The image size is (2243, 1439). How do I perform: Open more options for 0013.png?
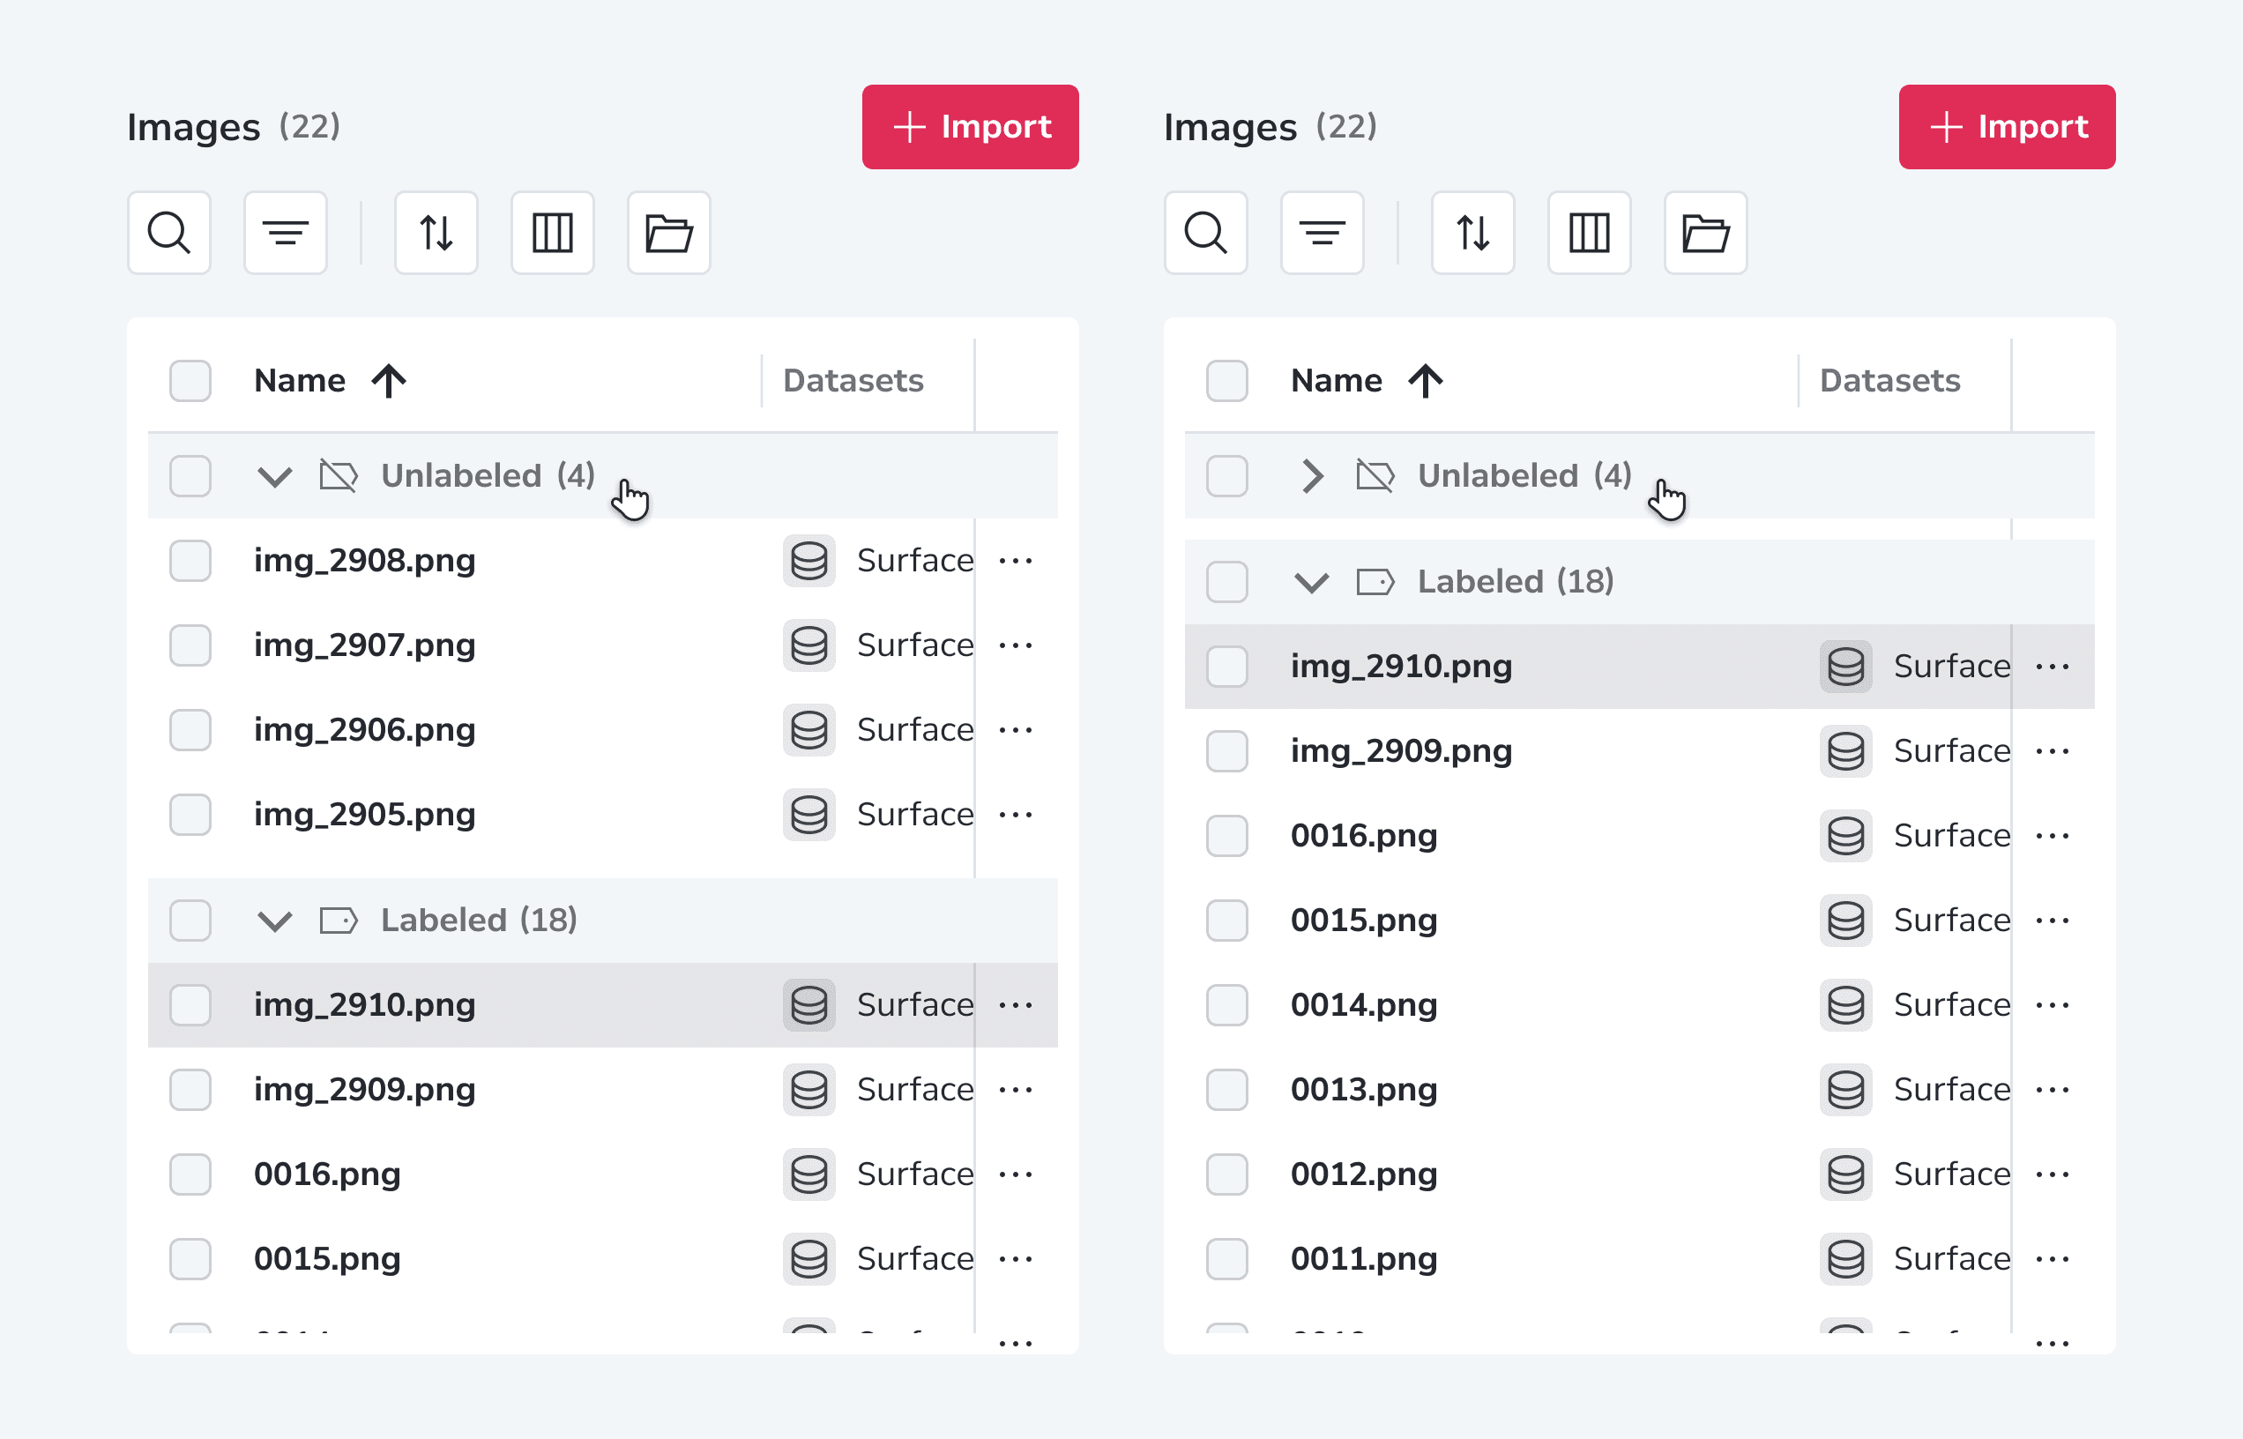pos(2053,1090)
